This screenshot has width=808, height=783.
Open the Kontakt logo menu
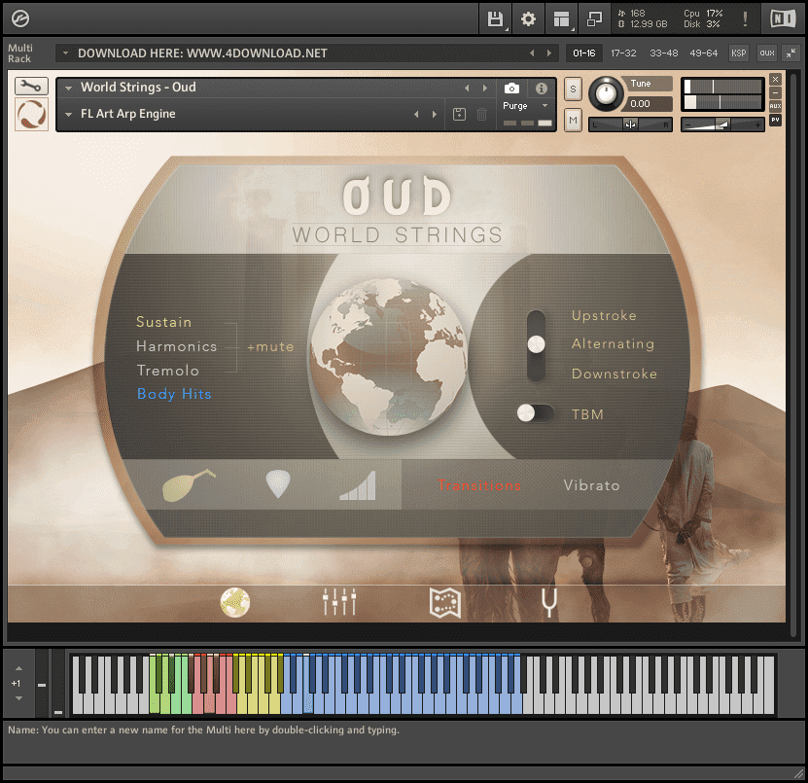[20, 18]
